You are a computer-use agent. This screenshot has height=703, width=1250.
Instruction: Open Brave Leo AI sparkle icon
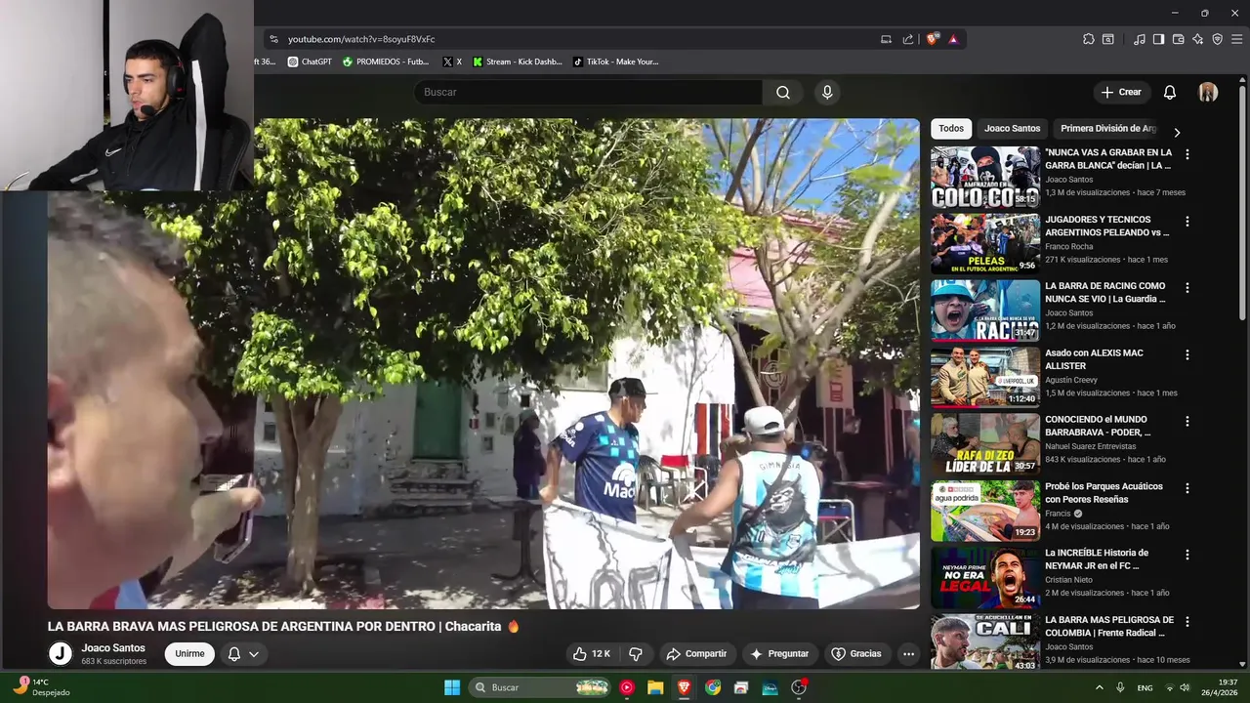pyautogui.click(x=1197, y=39)
